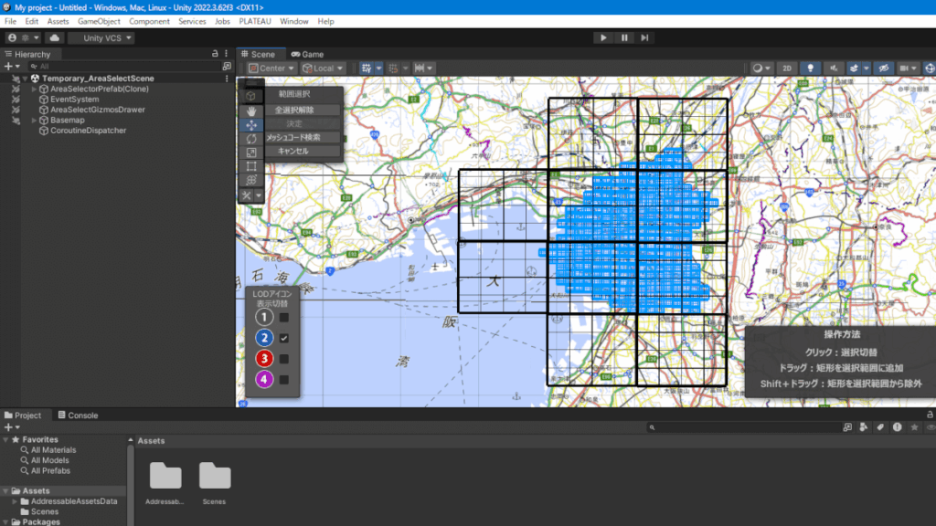Expand the AreaSelectorPrefab(Clone) hierarchy item
This screenshot has width=936, height=526.
[34, 89]
